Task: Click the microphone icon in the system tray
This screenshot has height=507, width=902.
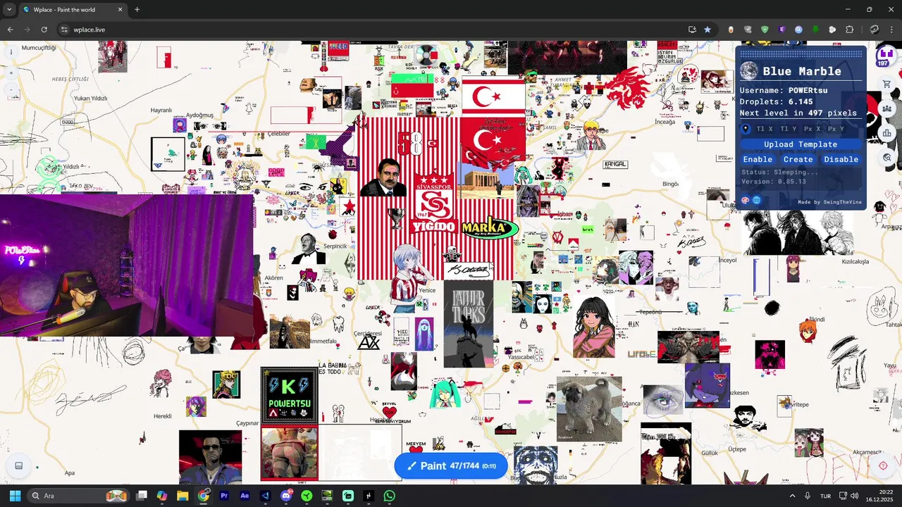Action: pyautogui.click(x=808, y=496)
